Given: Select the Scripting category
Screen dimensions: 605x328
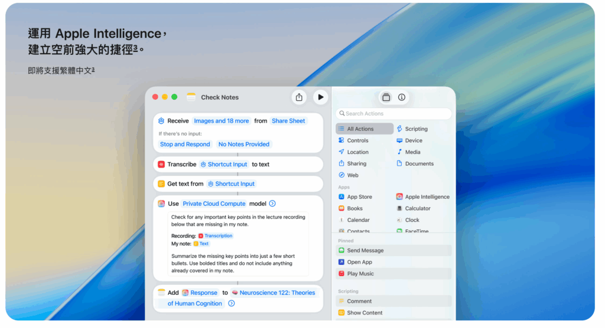Looking at the screenshot, I should 416,129.
